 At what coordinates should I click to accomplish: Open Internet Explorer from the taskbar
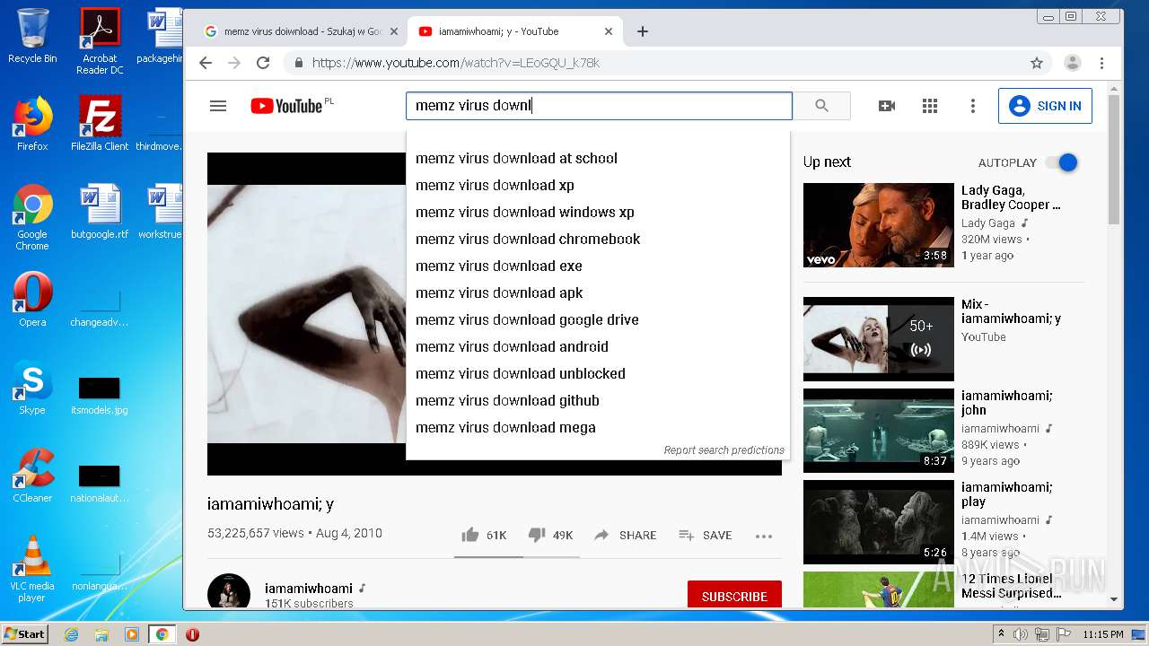[x=72, y=634]
